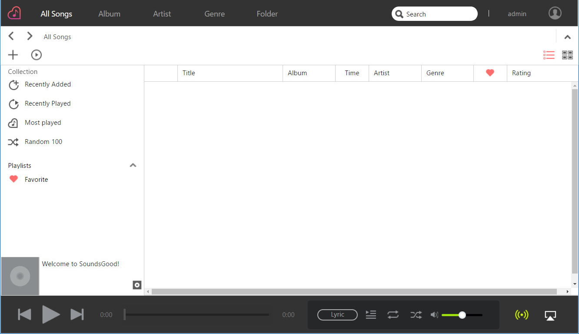Toggle repeat mode
This screenshot has width=579, height=334.
(393, 314)
